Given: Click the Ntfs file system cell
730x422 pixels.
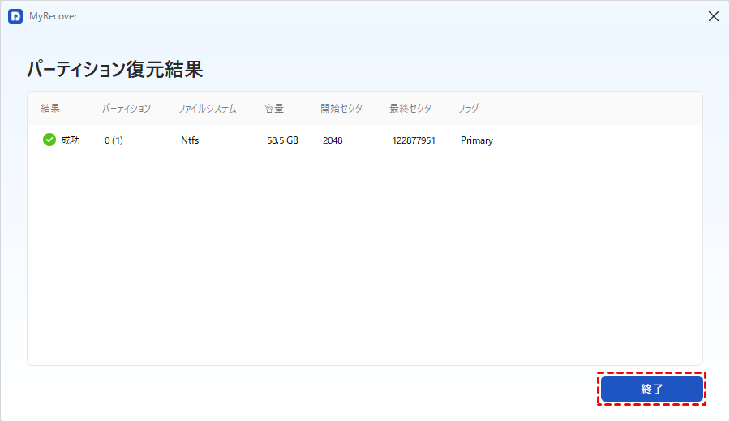Looking at the screenshot, I should click(x=190, y=140).
